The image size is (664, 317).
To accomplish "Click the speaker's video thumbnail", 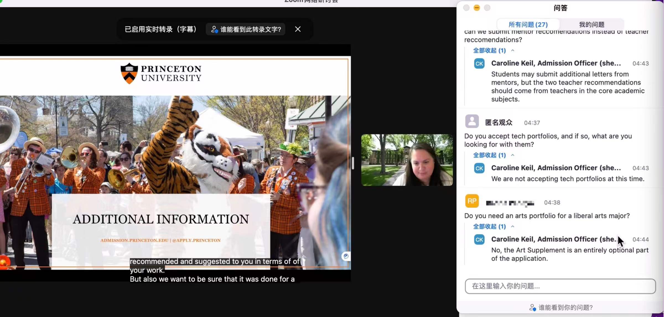I will click(x=407, y=160).
